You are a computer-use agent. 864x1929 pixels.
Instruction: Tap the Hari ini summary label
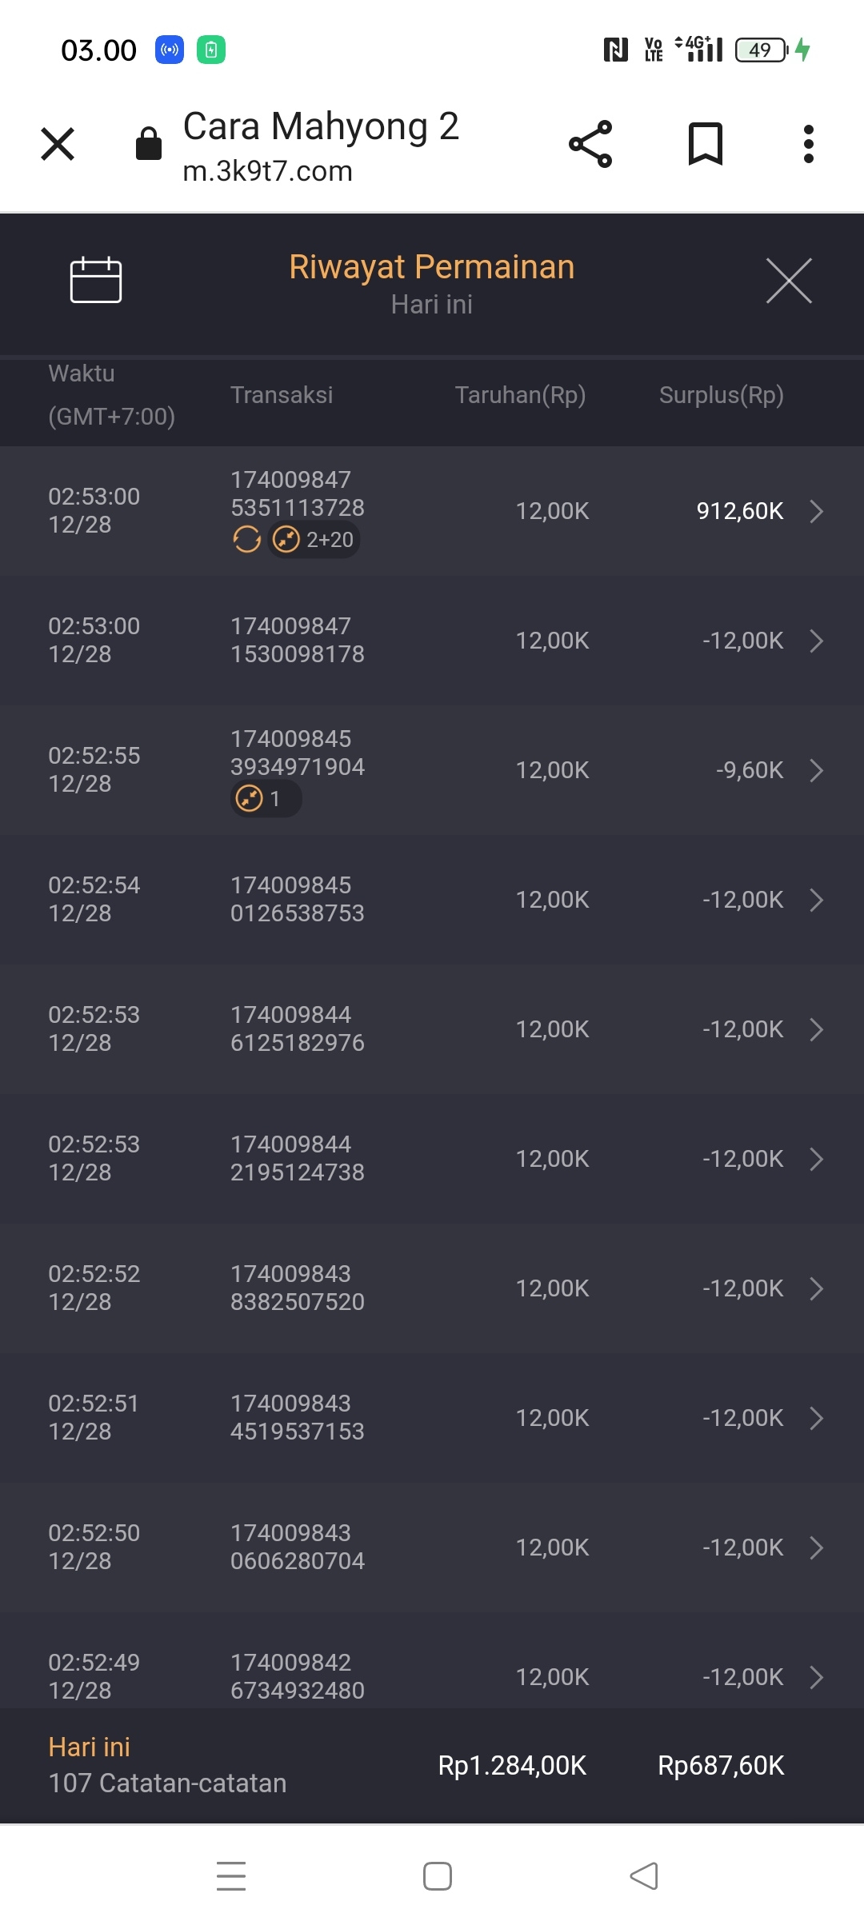coord(90,1747)
